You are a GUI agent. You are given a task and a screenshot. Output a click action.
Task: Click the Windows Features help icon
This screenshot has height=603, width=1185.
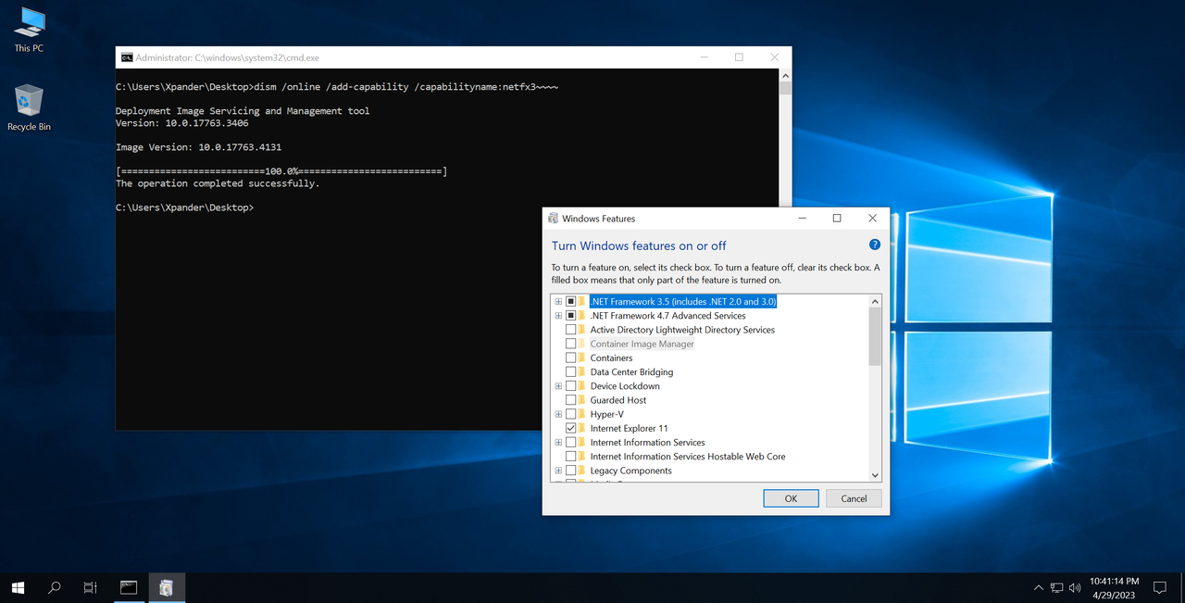pos(875,245)
